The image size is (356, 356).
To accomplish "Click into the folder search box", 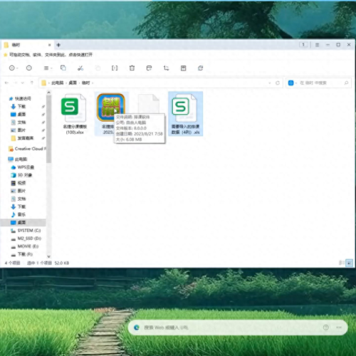I will point(318,83).
